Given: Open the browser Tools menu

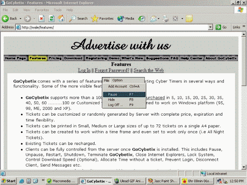Looking at the screenshot, I should [58, 10].
